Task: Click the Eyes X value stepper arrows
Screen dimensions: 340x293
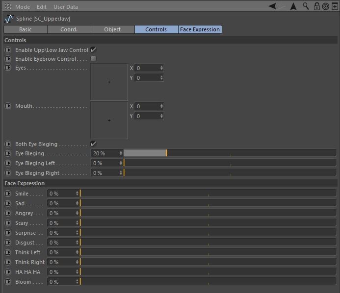Action: click(x=161, y=68)
